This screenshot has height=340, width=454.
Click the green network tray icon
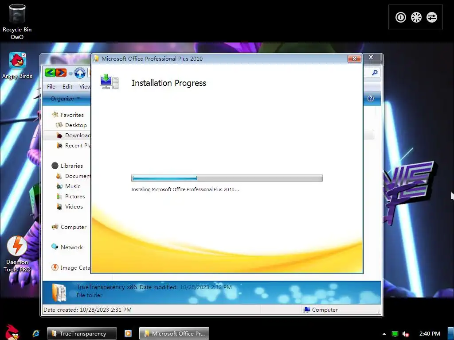[395, 334]
